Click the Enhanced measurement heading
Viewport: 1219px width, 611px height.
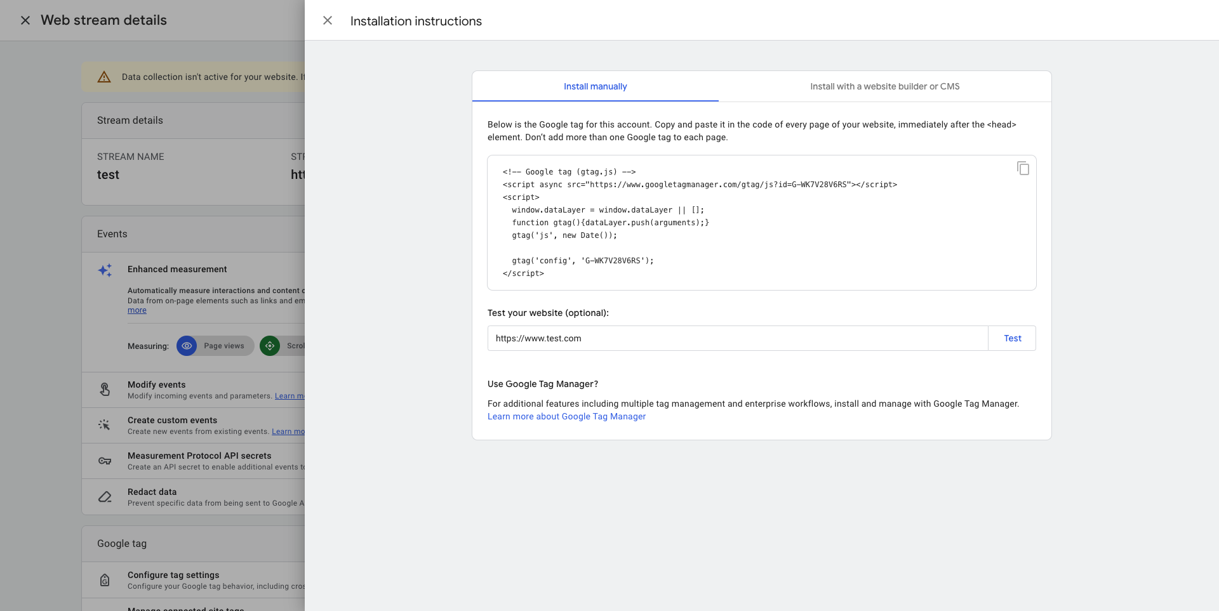point(177,269)
